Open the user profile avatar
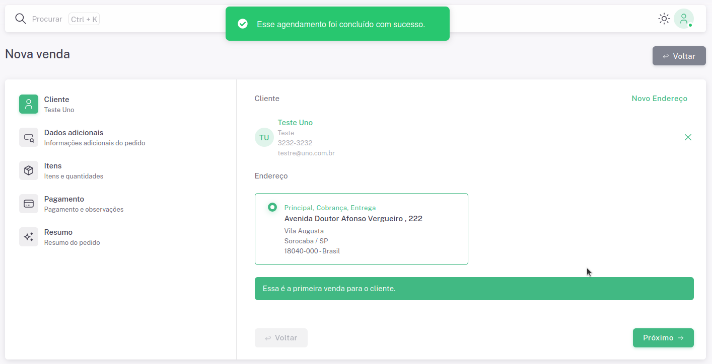Image resolution: width=712 pixels, height=364 pixels. [x=683, y=19]
